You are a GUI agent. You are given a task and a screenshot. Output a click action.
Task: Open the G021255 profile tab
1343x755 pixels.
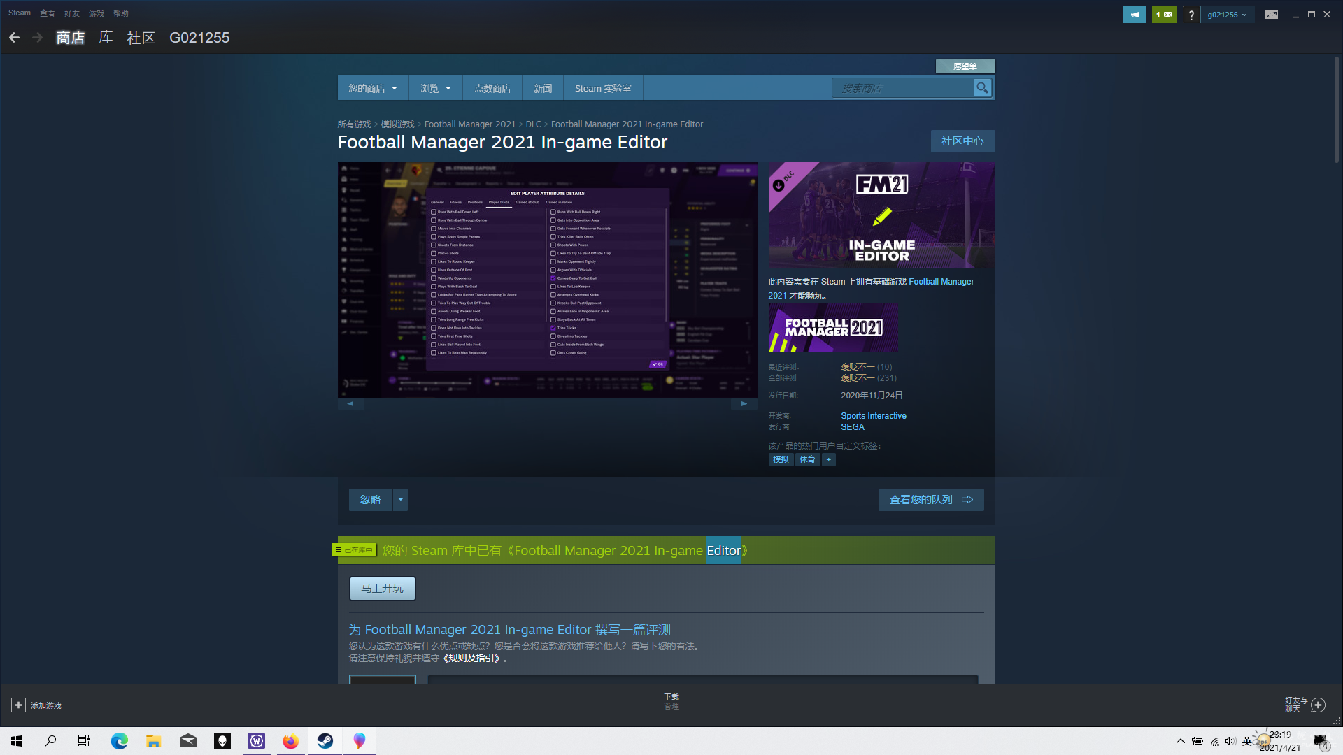tap(199, 37)
